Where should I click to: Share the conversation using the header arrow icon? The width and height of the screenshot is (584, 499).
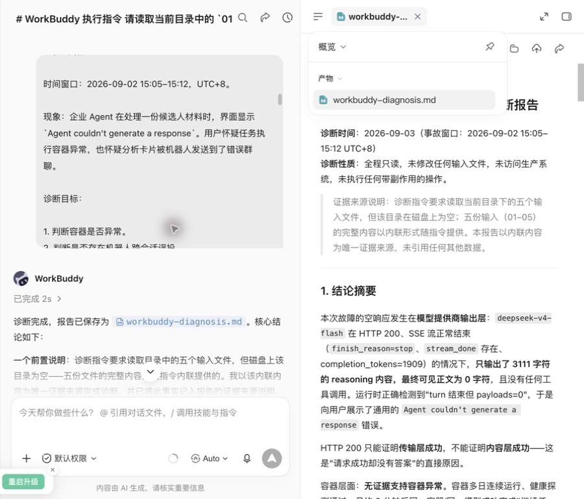[265, 18]
